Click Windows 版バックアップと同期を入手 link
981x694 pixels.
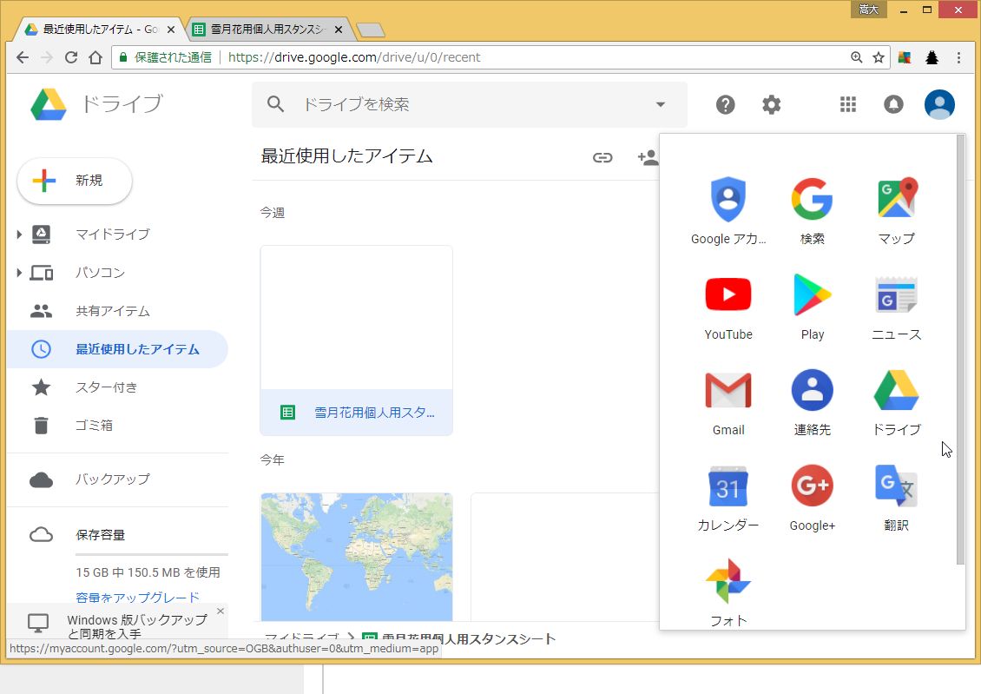[136, 626]
